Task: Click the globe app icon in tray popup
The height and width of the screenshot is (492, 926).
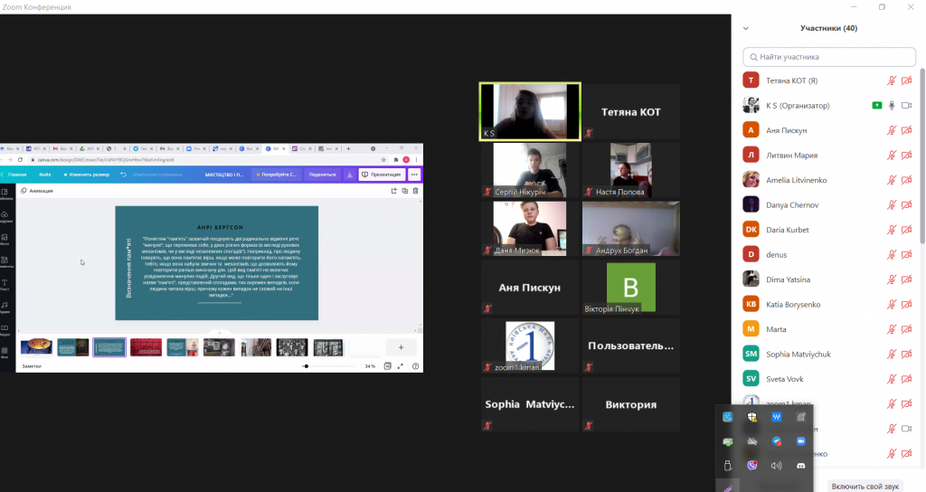Action: (728, 417)
